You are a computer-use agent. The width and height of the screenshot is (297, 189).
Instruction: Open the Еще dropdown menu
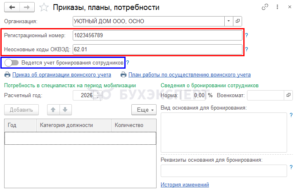(x=144, y=110)
